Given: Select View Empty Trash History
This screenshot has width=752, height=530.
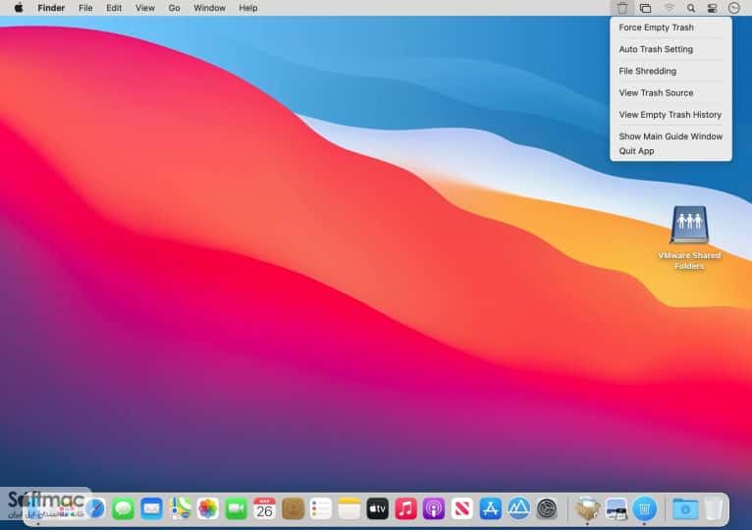Looking at the screenshot, I should coord(671,115).
